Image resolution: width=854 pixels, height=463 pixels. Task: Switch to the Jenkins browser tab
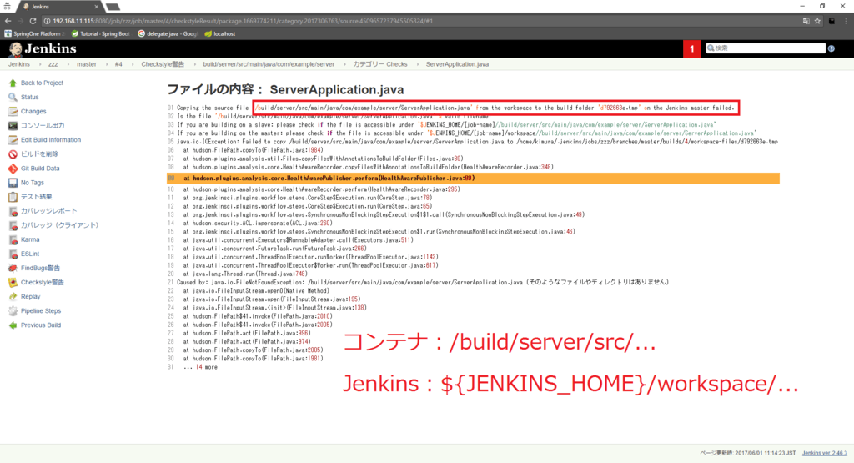(50, 6)
